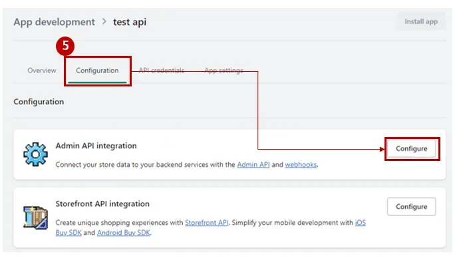This screenshot has height=258, width=455.
Task: Click the red step 5 badge
Action: pos(65,46)
